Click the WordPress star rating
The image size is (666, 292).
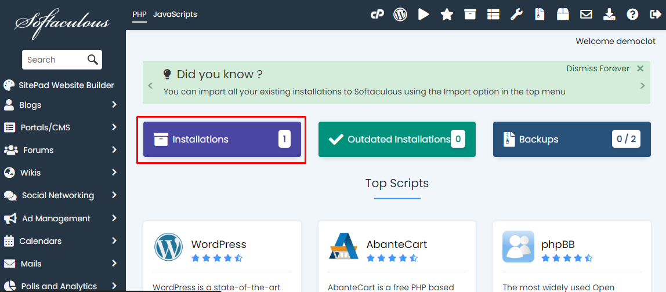216,258
